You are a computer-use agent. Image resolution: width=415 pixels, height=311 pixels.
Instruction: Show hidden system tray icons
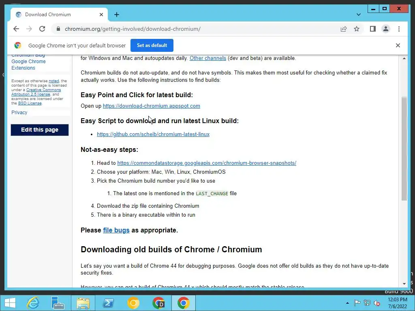(x=347, y=303)
